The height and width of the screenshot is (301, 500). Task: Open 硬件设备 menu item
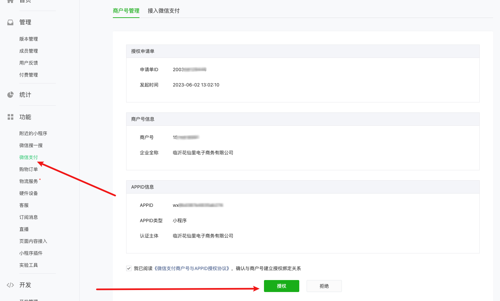click(x=29, y=193)
